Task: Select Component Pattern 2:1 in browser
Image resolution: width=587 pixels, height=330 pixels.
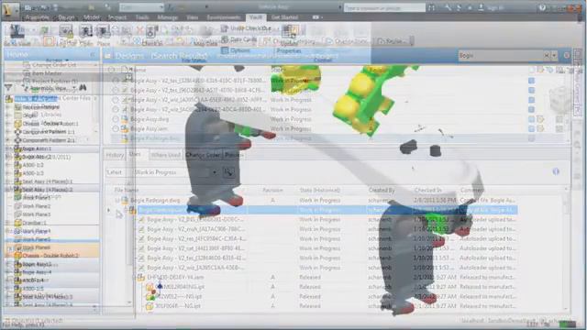Action: 49,140
